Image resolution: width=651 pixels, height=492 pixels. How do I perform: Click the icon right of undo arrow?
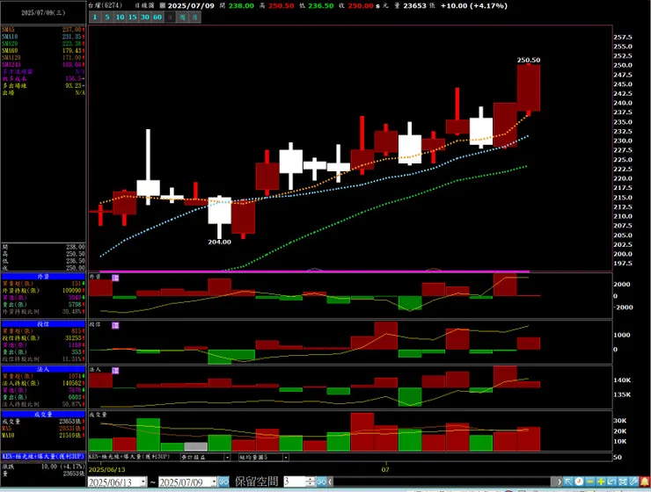[622, 481]
